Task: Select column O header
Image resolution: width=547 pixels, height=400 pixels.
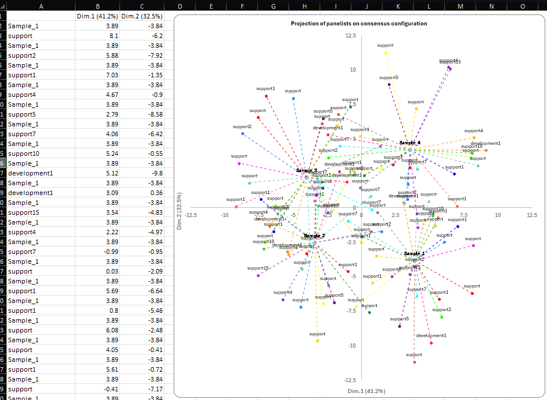Action: (x=522, y=6)
